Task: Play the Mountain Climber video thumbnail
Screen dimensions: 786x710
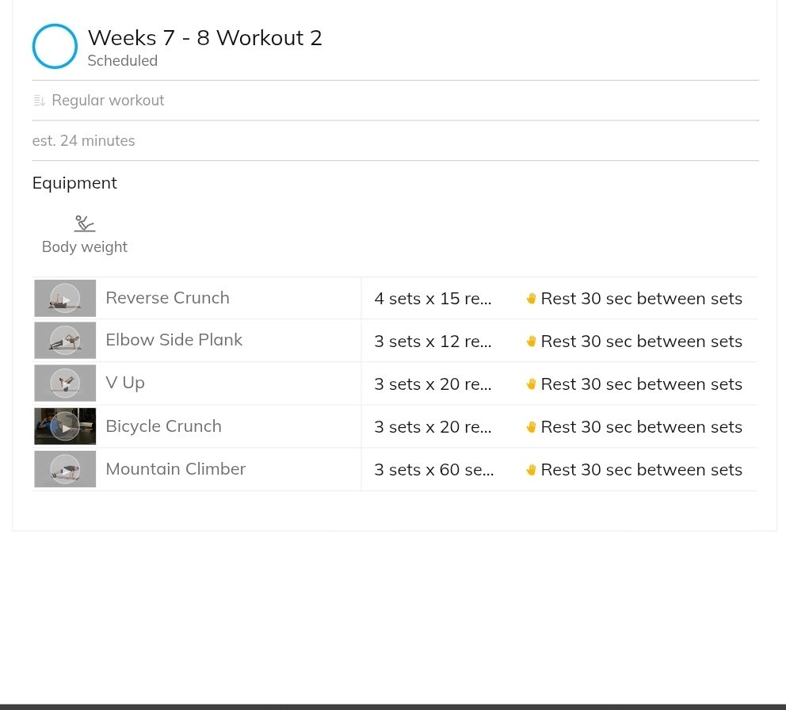Action: [65, 469]
